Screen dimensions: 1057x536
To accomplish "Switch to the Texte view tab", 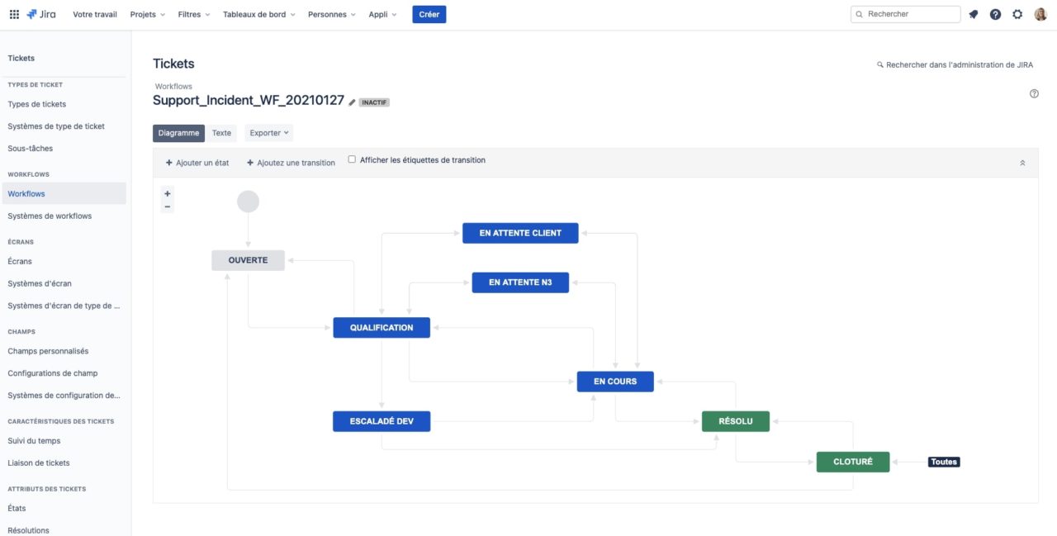I will tap(220, 133).
